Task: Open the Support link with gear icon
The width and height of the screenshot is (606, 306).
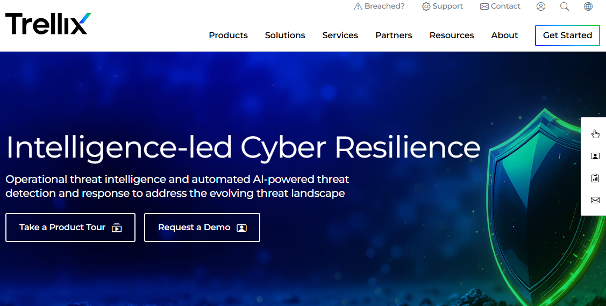Action: click(x=442, y=6)
